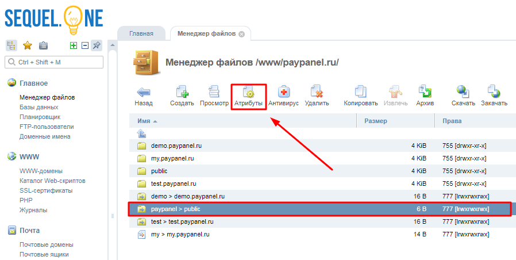The width and height of the screenshot is (516, 260).
Task: Click the briefcase icon in sidebar toolbar
Action: pyautogui.click(x=43, y=45)
